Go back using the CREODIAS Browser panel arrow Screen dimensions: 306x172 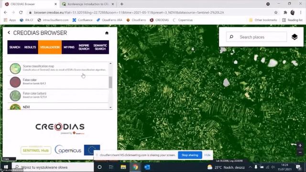tap(9, 32)
